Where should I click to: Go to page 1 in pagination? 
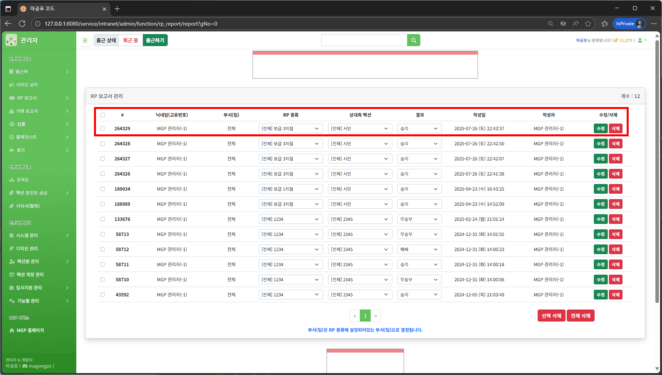coord(365,316)
